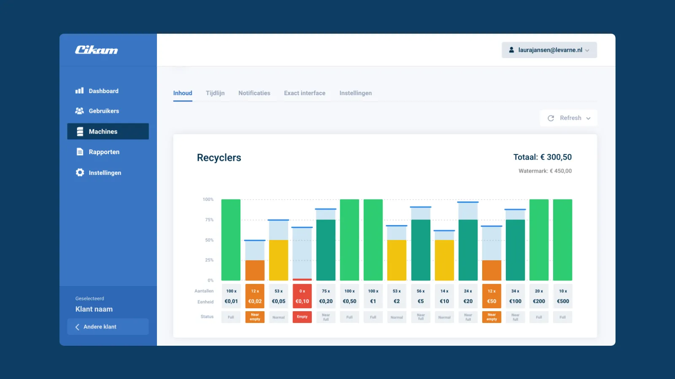Viewport: 675px width, 379px height.
Task: Click the '56 x' count cell
Action: (421, 291)
